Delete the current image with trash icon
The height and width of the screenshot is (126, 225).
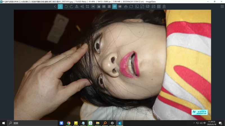[164, 6]
